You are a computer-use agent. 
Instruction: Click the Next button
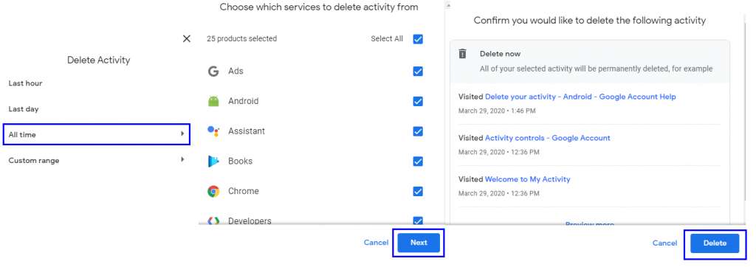[x=419, y=243]
